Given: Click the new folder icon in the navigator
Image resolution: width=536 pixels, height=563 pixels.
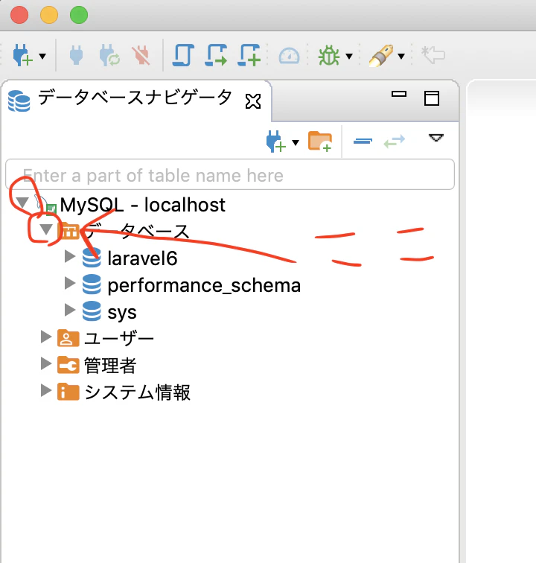Looking at the screenshot, I should [x=320, y=141].
